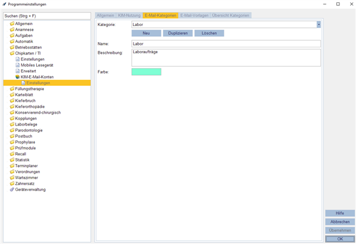Screen dimensions: 356x244
Task: Select the Terminplaner label in the tree
Action: pyautogui.click(x=26, y=166)
